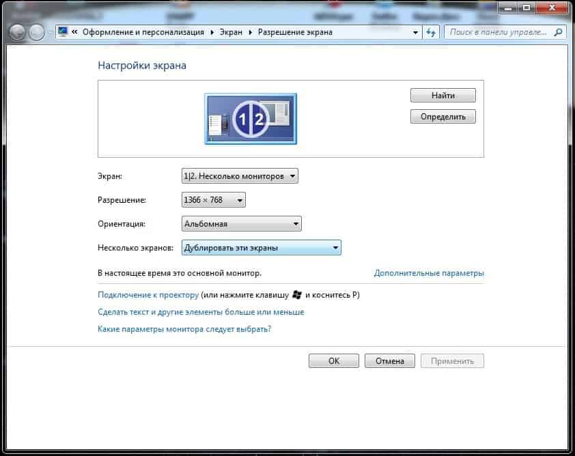The height and width of the screenshot is (456, 575).
Task: Click the Windows key logo in projector hint
Action: (x=297, y=295)
